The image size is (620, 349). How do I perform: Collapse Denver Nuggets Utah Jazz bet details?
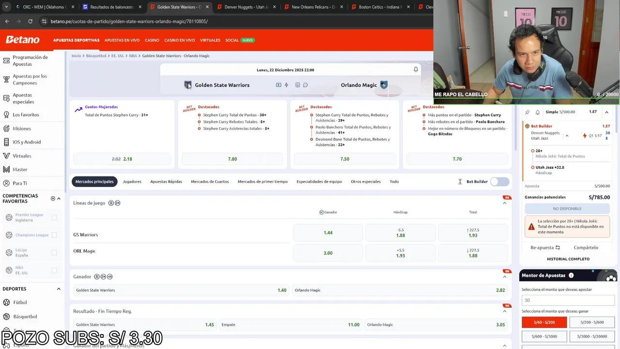click(567, 136)
